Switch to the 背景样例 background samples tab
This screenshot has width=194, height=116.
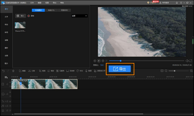(x=64, y=10)
